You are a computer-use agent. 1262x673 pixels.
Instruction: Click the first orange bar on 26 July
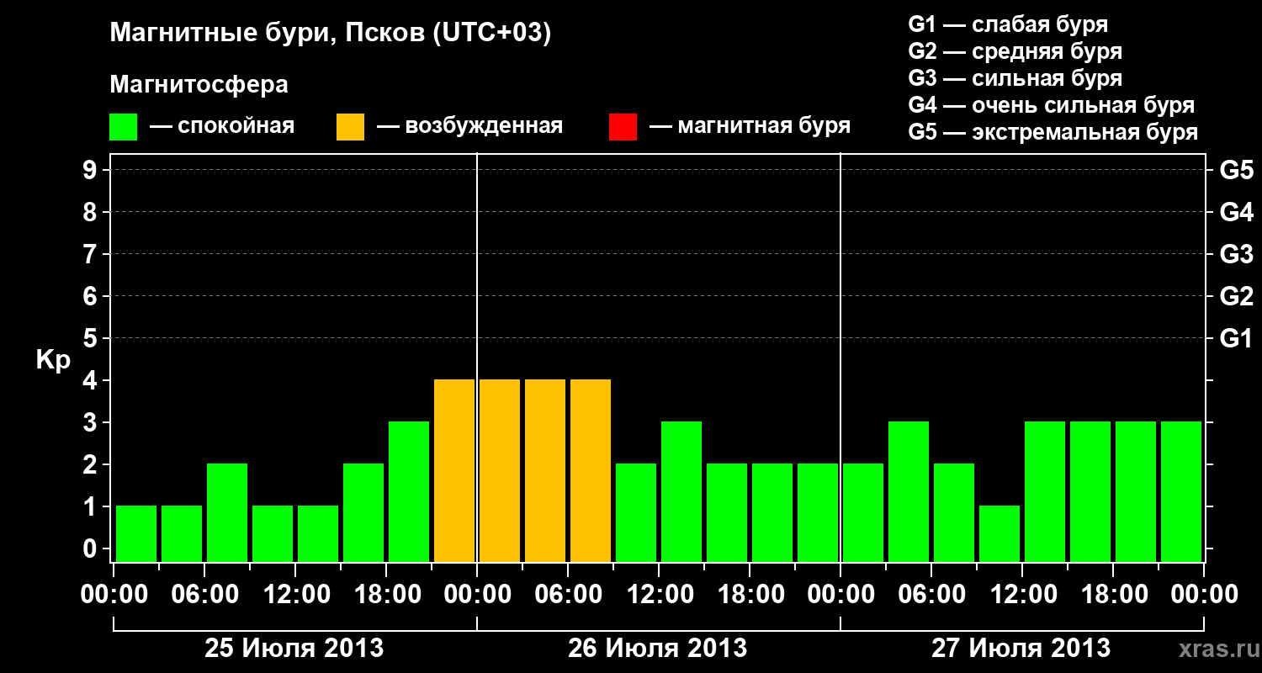click(500, 470)
